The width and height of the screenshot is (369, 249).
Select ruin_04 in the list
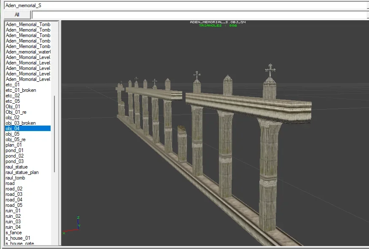(28, 227)
